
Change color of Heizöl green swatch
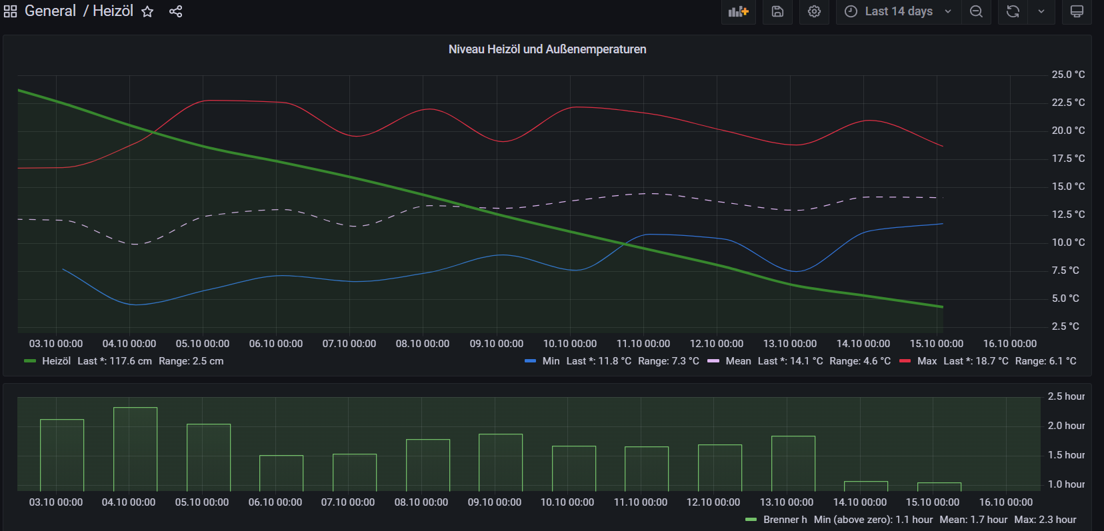pos(29,361)
